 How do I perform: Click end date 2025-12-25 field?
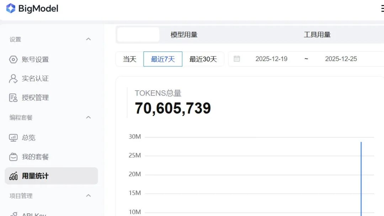click(x=341, y=59)
